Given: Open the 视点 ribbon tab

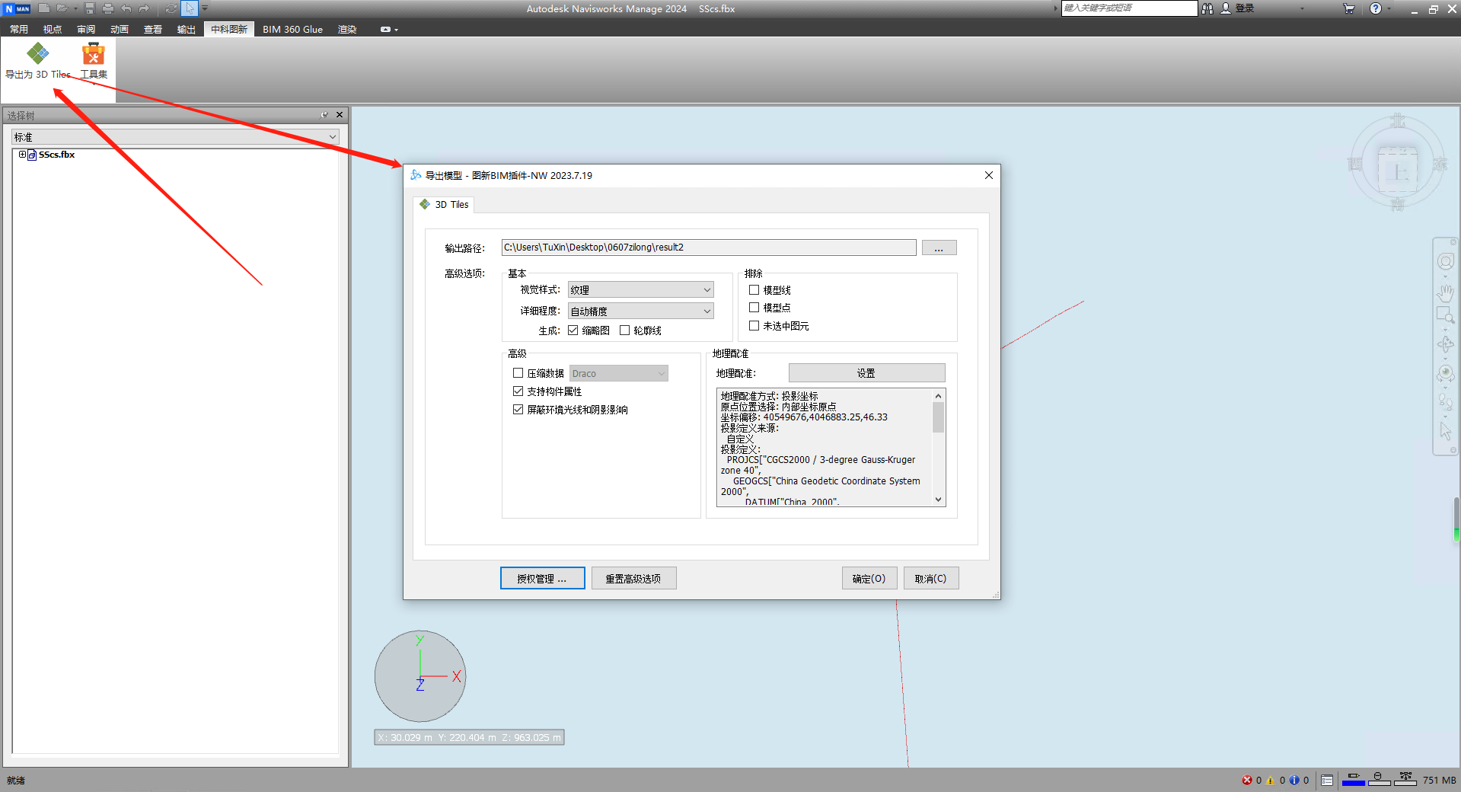Looking at the screenshot, I should tap(53, 29).
